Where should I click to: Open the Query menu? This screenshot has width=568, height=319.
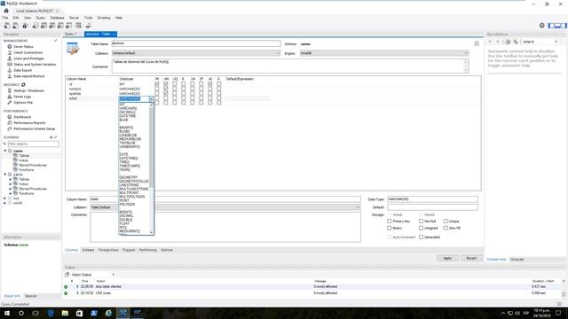pyautogui.click(x=40, y=18)
